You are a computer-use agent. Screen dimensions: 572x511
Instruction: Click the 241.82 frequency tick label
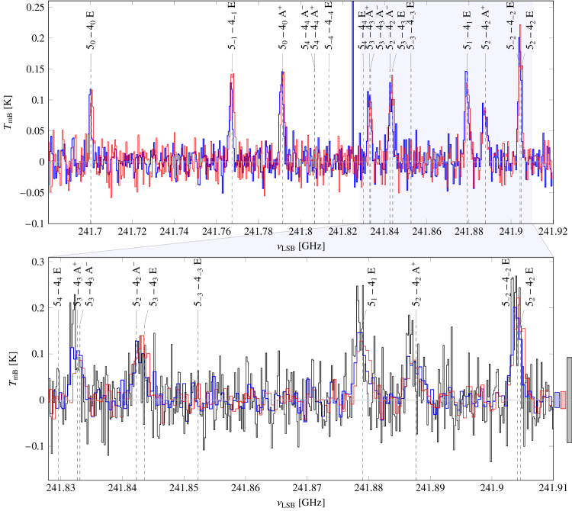click(342, 231)
